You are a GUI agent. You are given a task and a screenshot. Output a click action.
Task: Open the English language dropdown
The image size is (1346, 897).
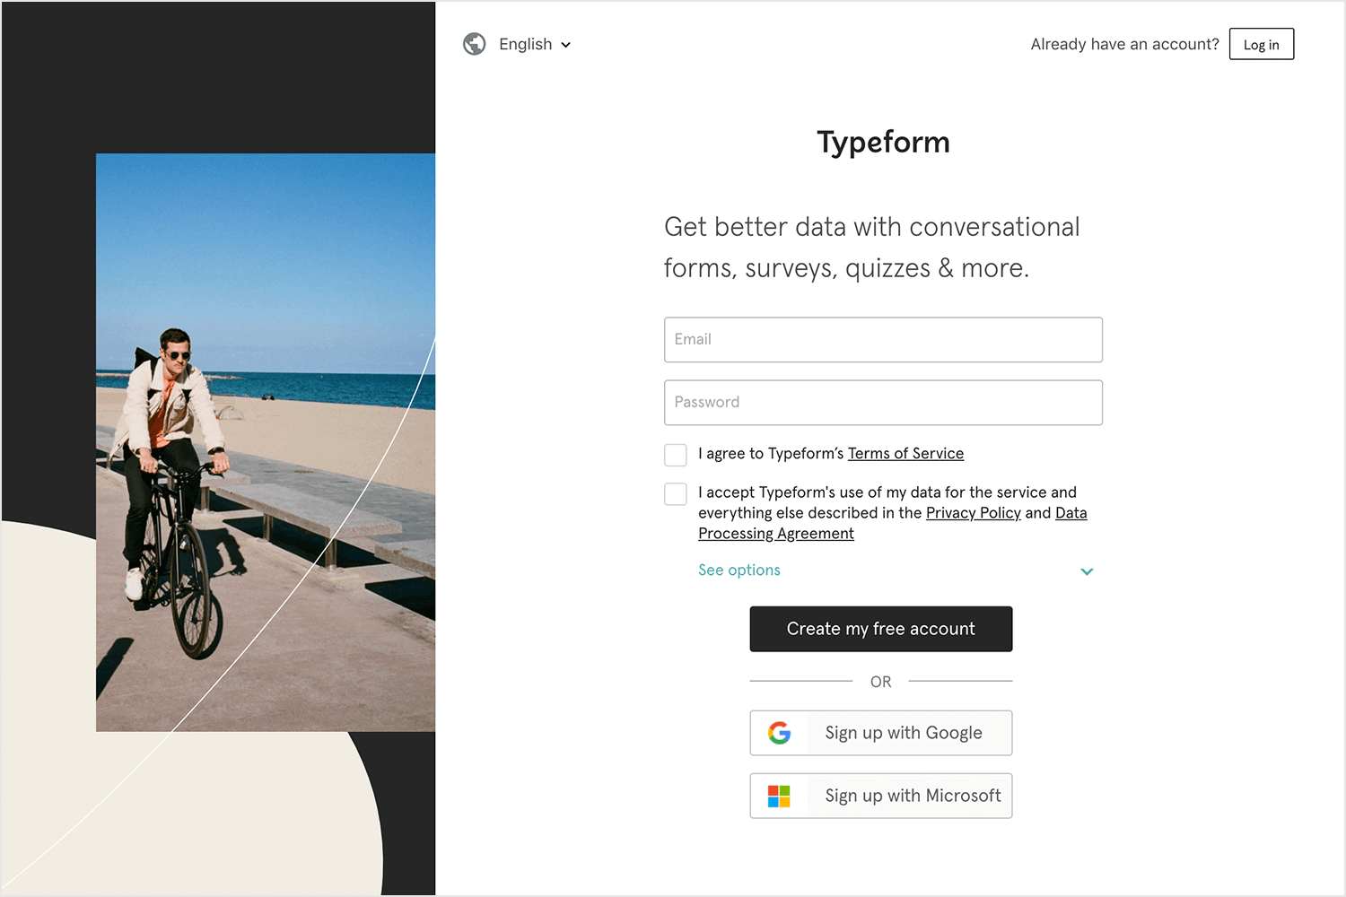click(x=535, y=44)
